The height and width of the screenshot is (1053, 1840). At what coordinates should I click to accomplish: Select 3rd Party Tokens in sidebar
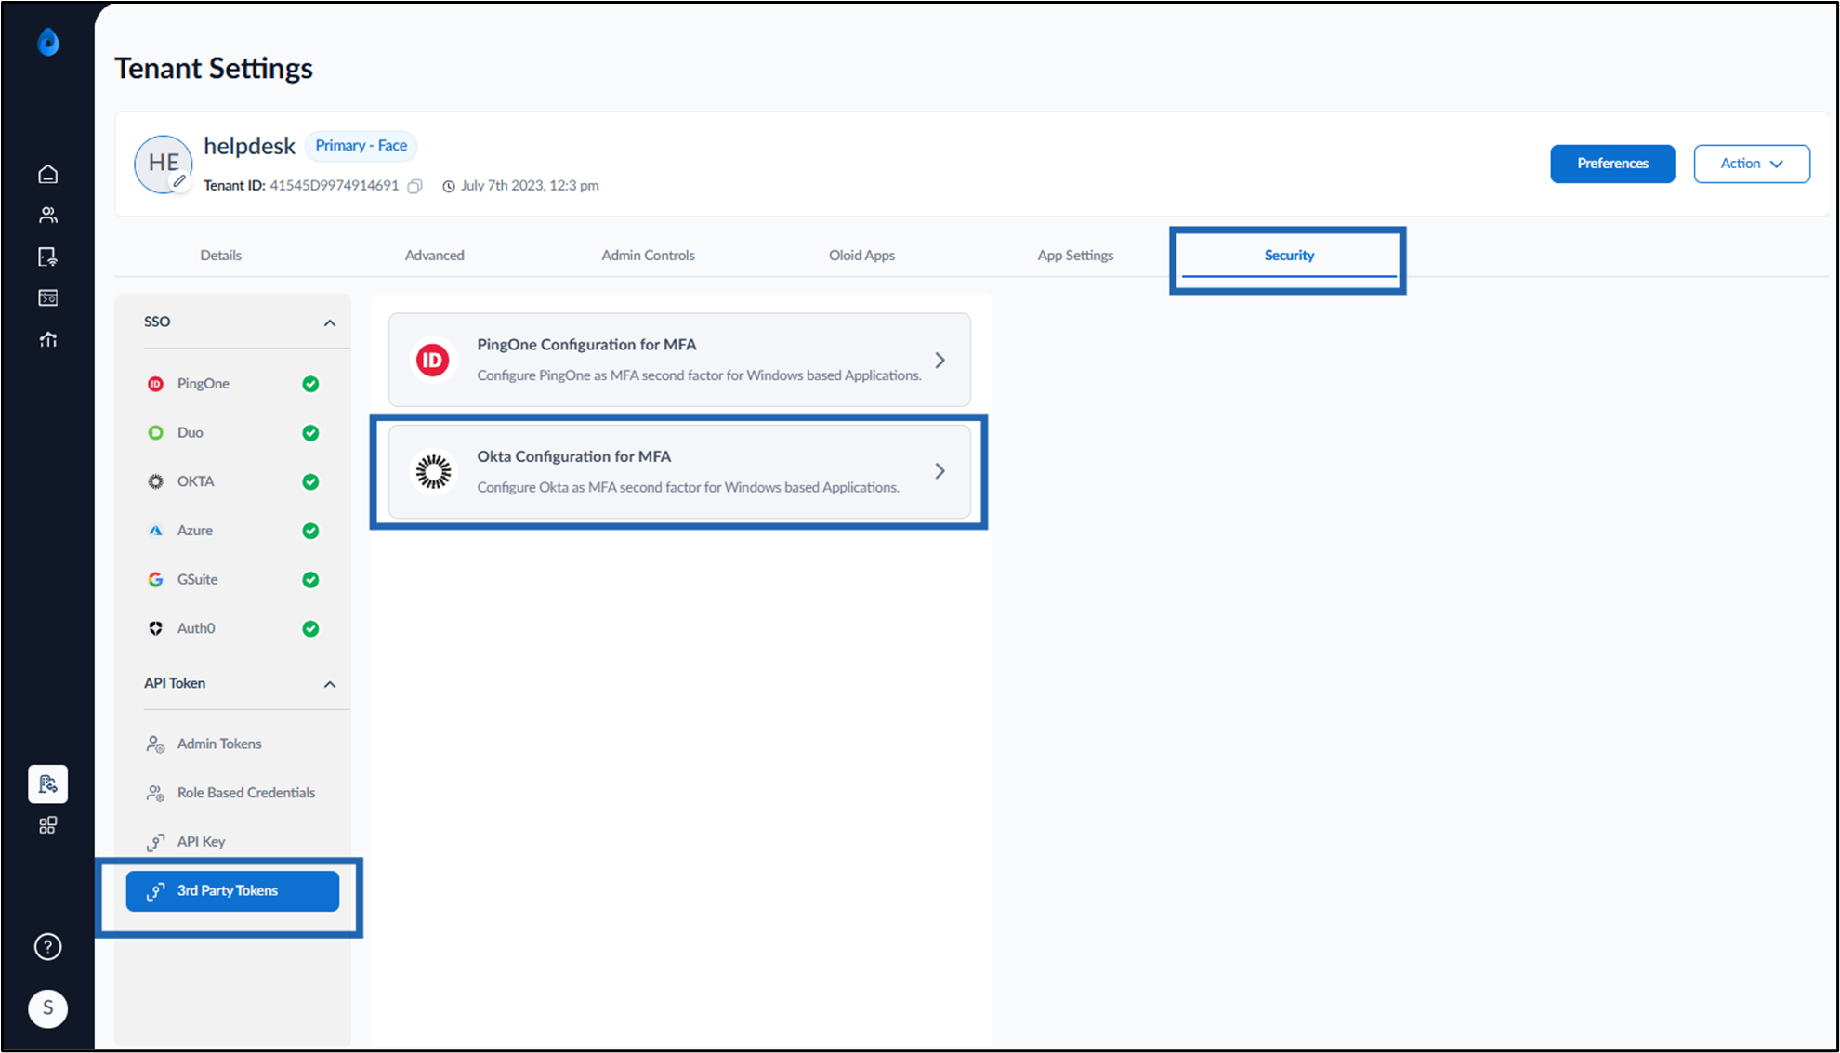click(232, 890)
